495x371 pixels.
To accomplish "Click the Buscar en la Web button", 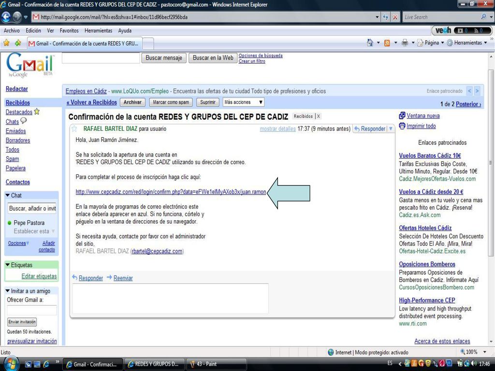I will click(213, 58).
